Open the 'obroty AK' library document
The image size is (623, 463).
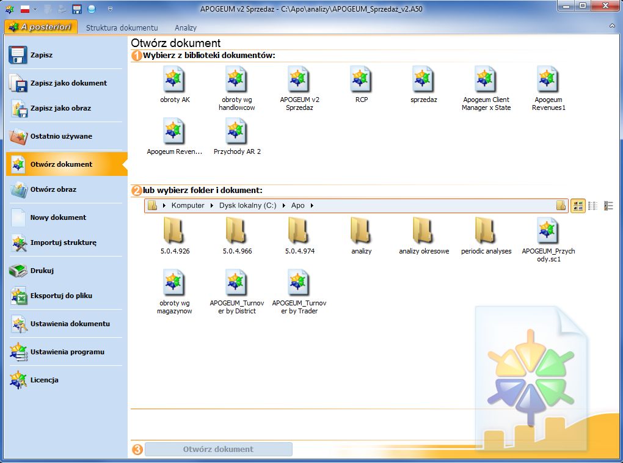175,85
